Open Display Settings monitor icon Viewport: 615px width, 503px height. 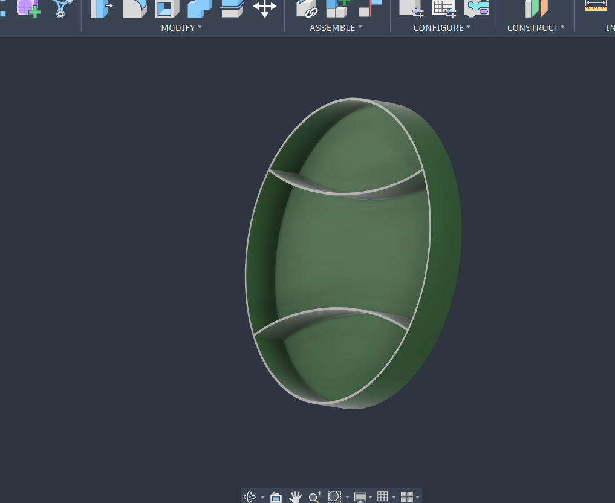(360, 497)
